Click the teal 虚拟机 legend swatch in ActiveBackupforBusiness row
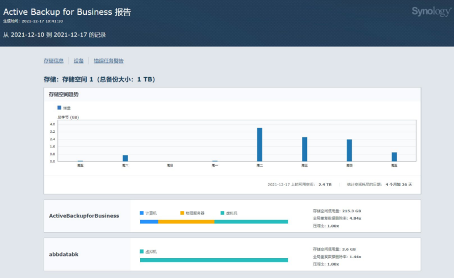Screen dimensions: 454x278 222,213
